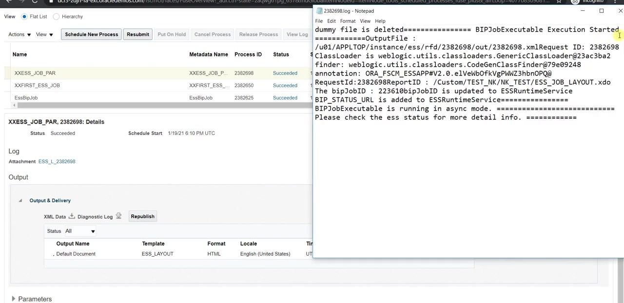Open the ESS_L_2382698 log attachment link
Screen dimensions: 624x303
[57, 162]
